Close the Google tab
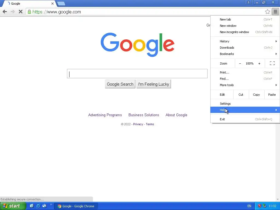The image size is (280, 210). pos(52,3)
